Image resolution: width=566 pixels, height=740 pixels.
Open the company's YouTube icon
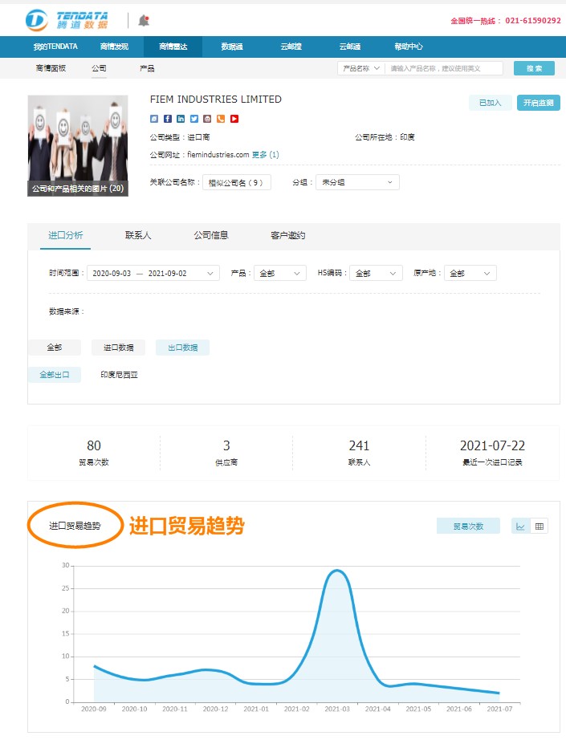234,119
